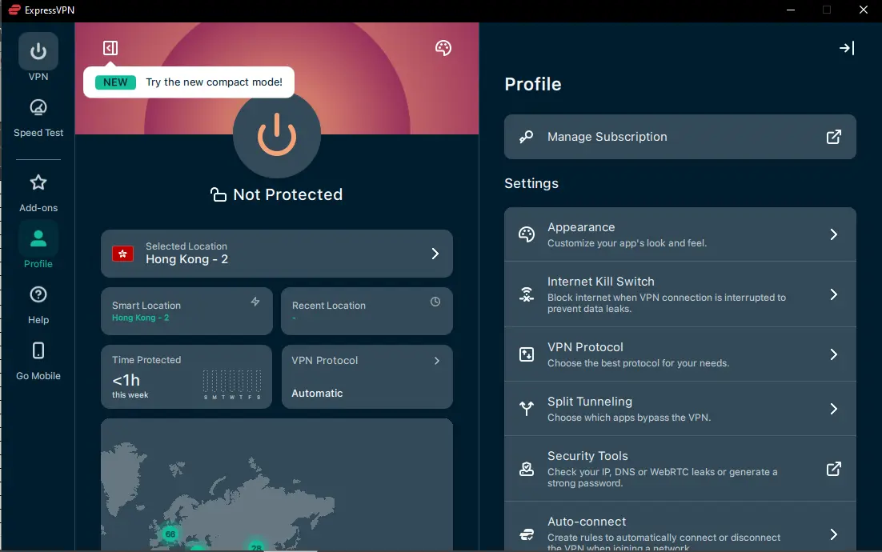Open Appearance settings label
The image size is (882, 552).
tap(581, 227)
